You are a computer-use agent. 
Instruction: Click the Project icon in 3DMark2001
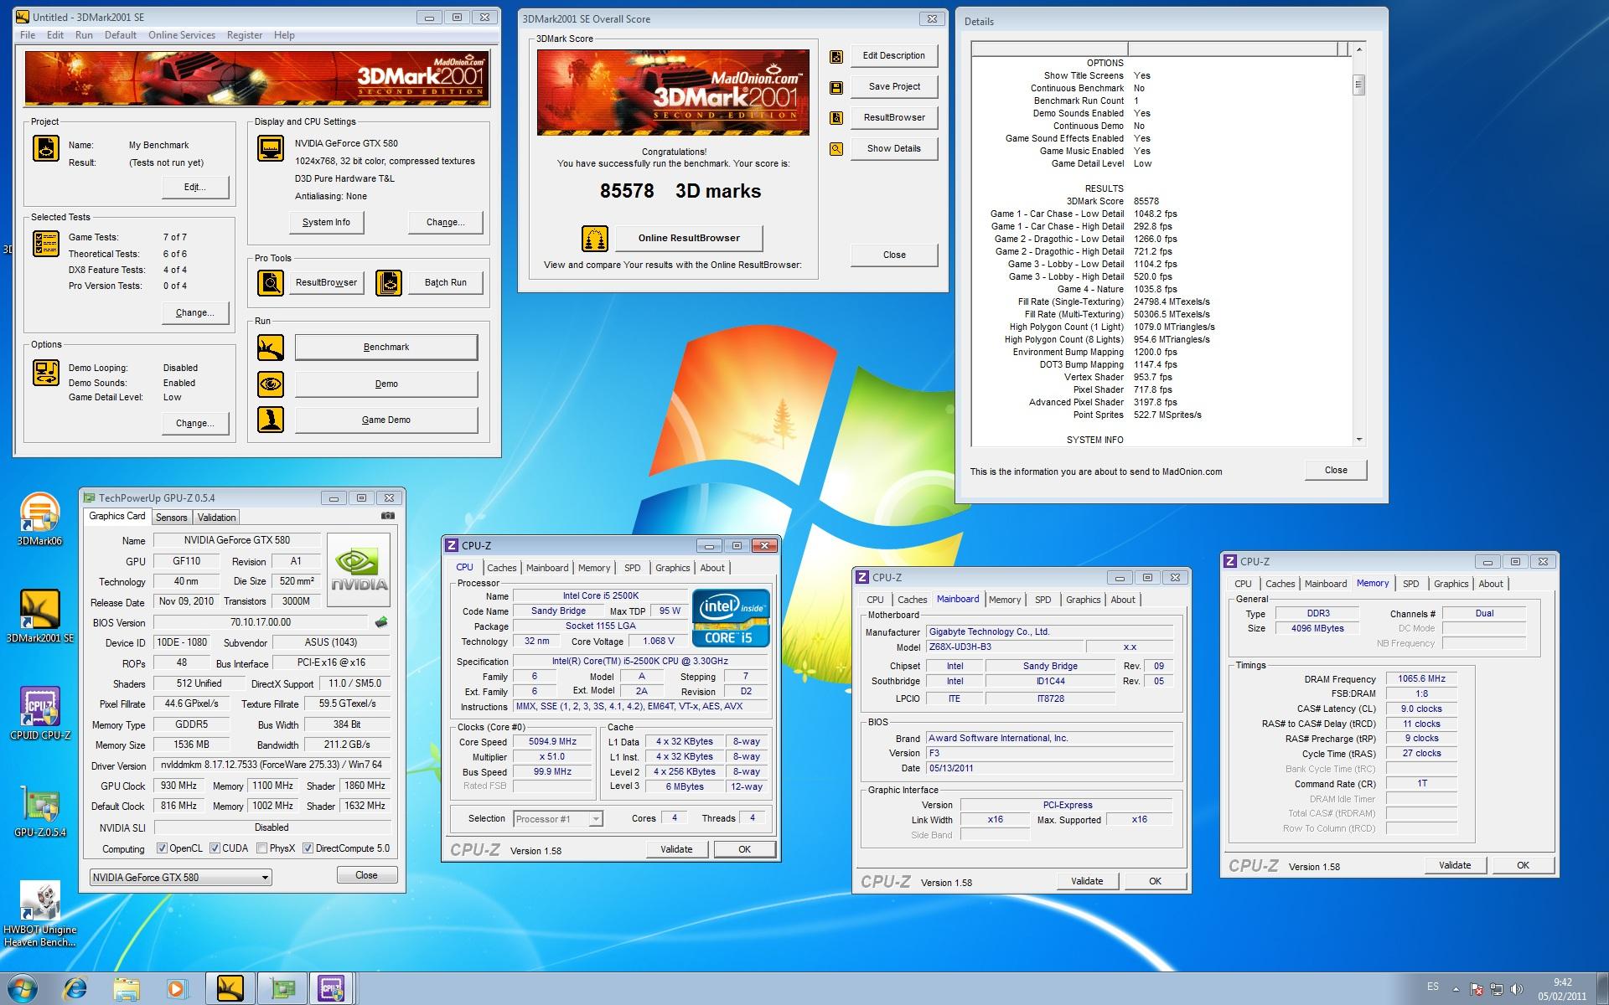[46, 148]
